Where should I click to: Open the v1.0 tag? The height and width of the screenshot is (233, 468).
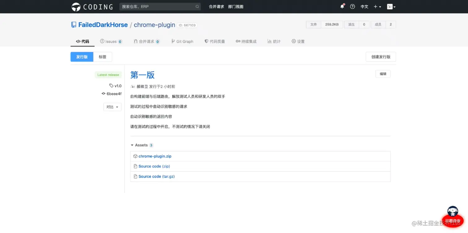(x=115, y=86)
